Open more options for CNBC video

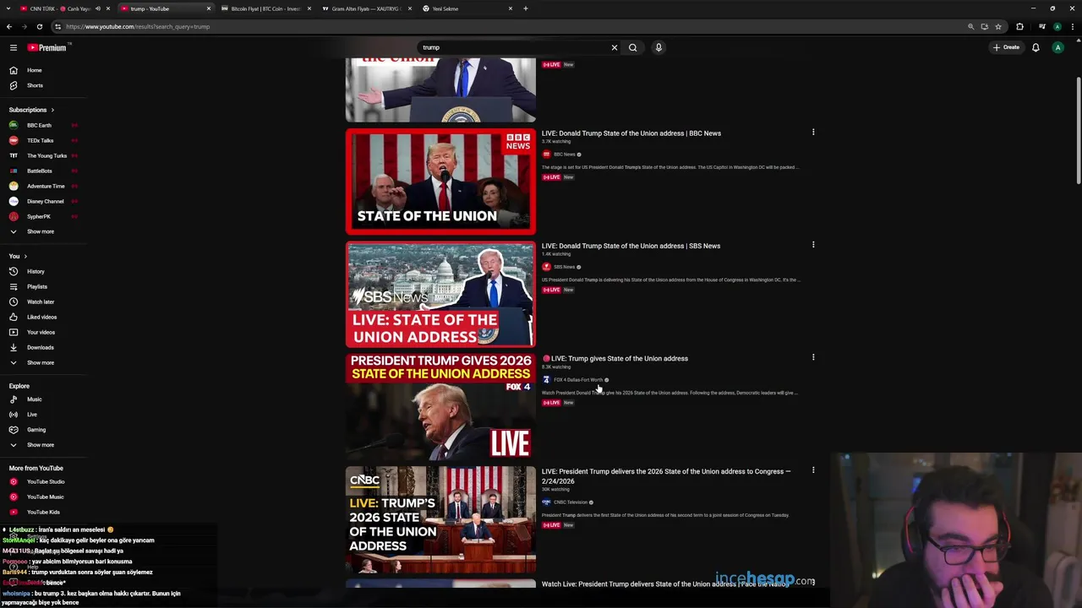click(813, 470)
